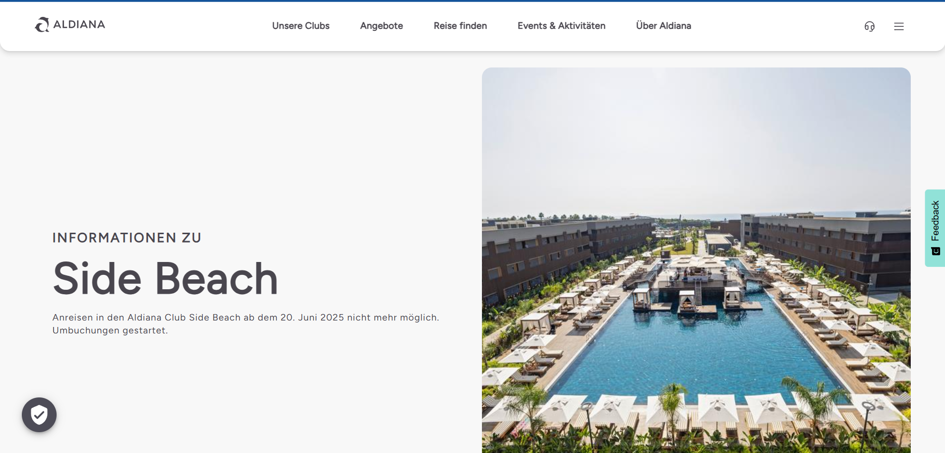Open the Angebote menu
This screenshot has height=453, width=945.
(x=382, y=26)
